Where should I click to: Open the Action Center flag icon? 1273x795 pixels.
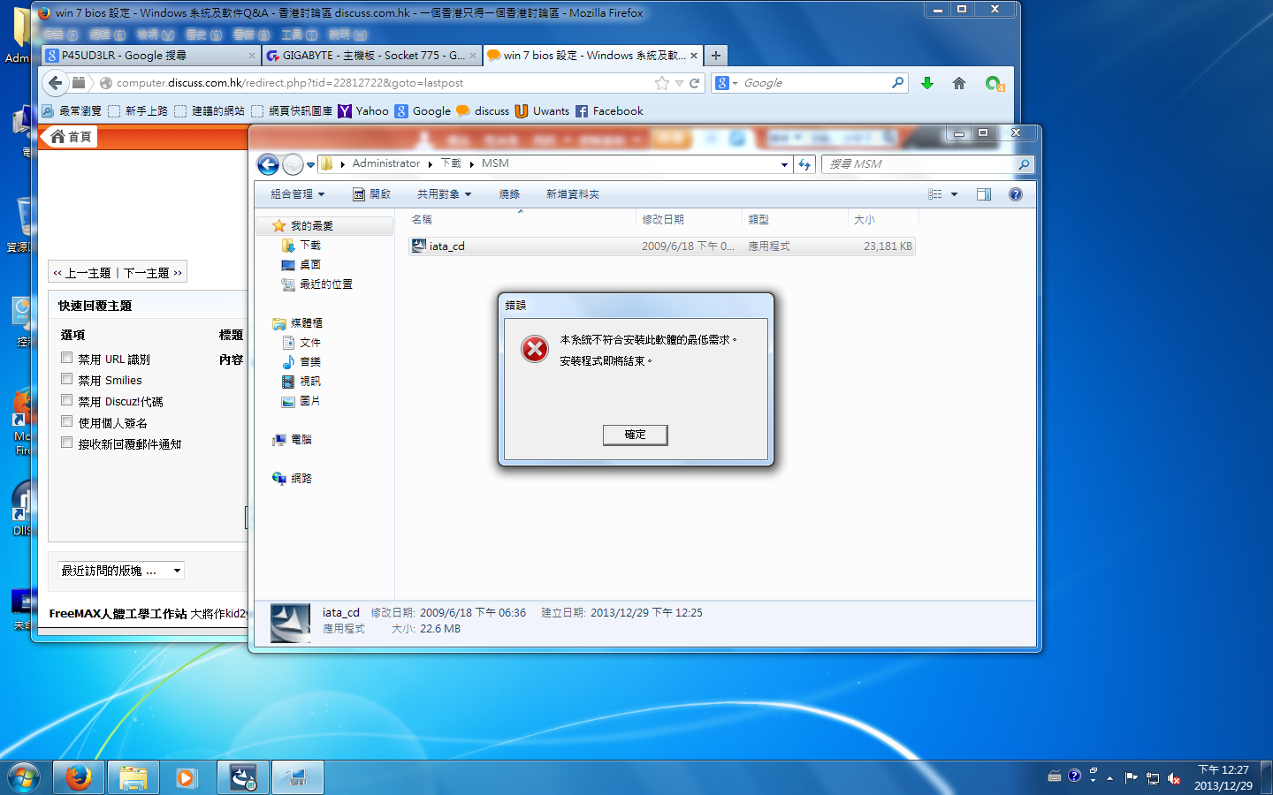[1131, 778]
